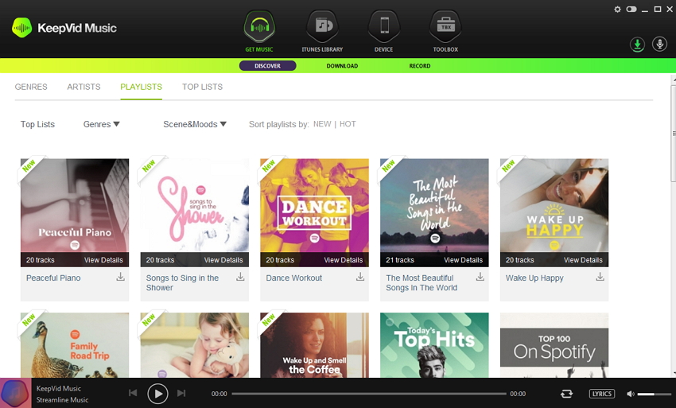Select the Device icon
The width and height of the screenshot is (676, 408).
384,27
